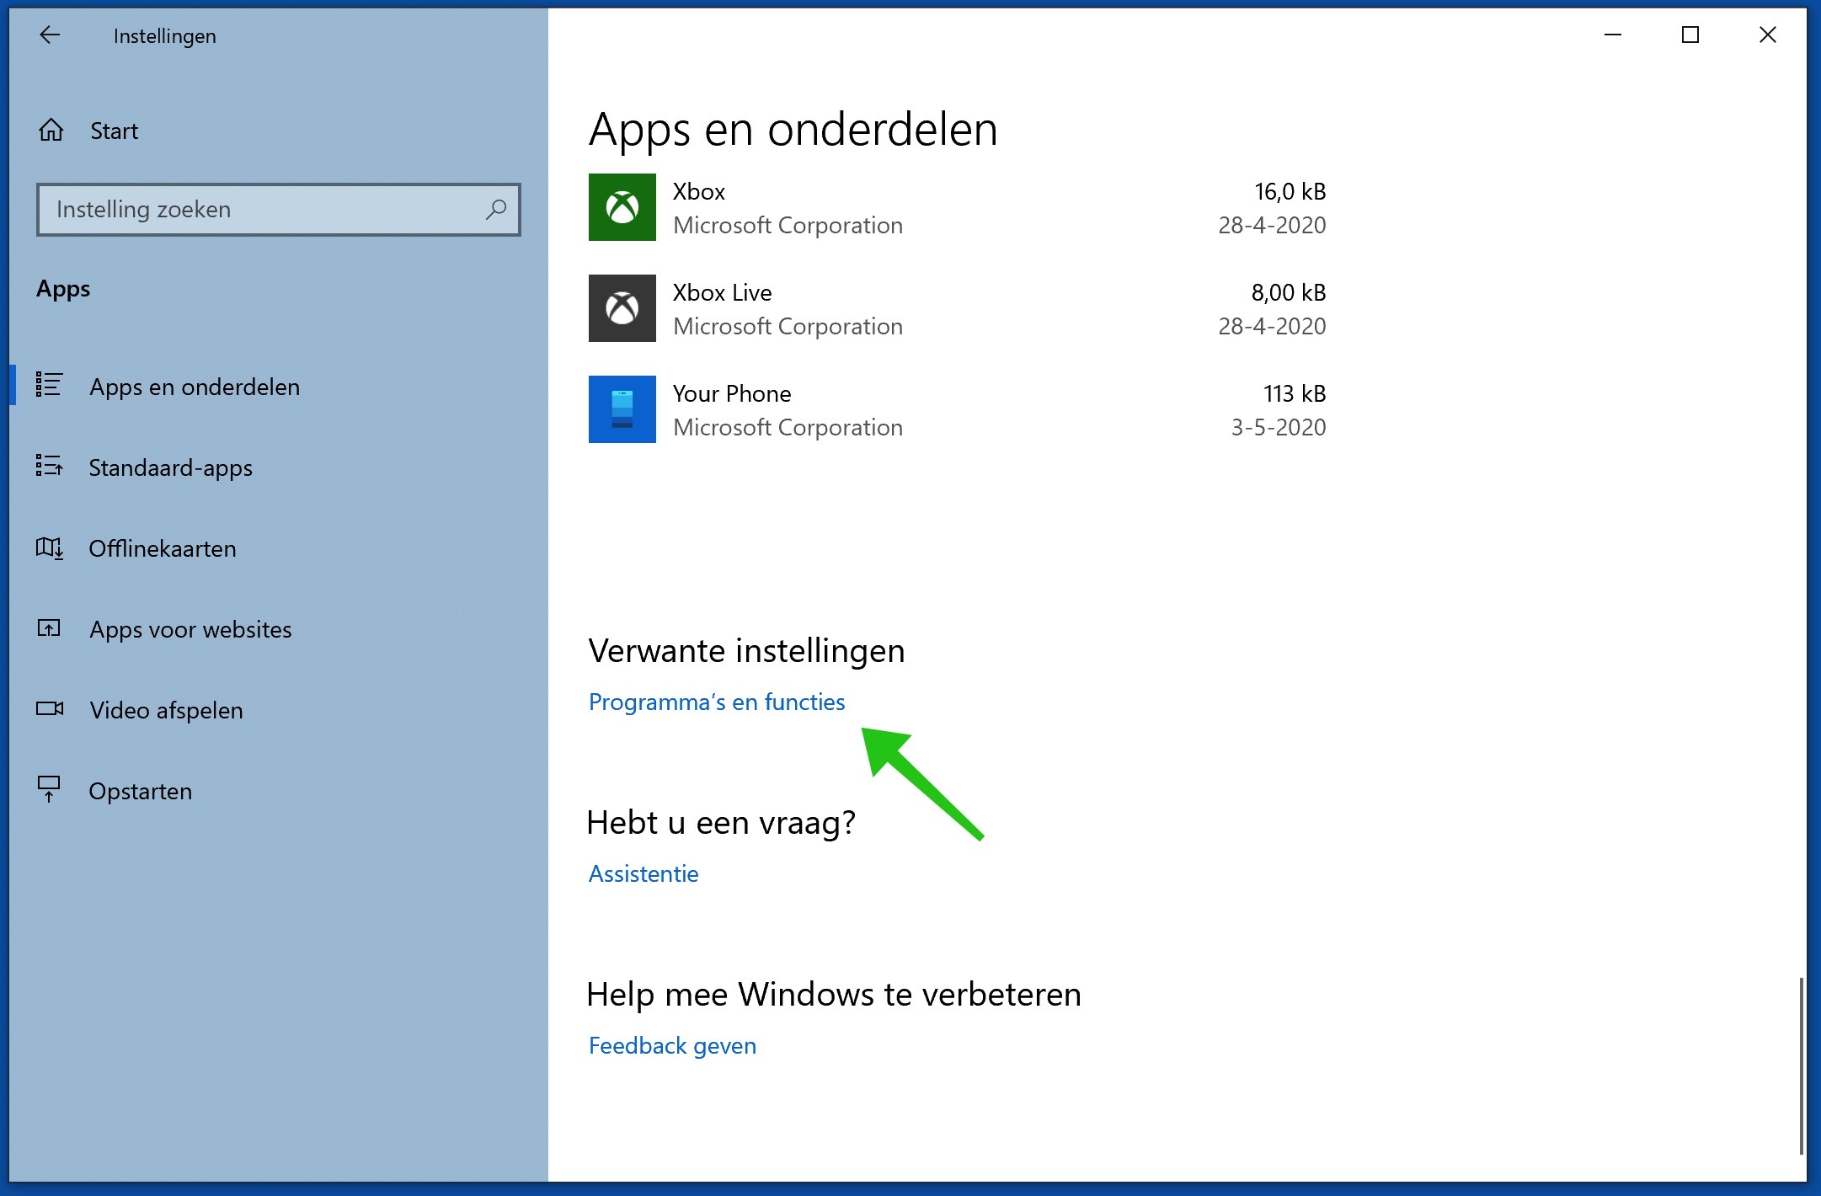The width and height of the screenshot is (1821, 1196).
Task: Click the vertical scrollbar thumb
Action: click(1801, 1065)
